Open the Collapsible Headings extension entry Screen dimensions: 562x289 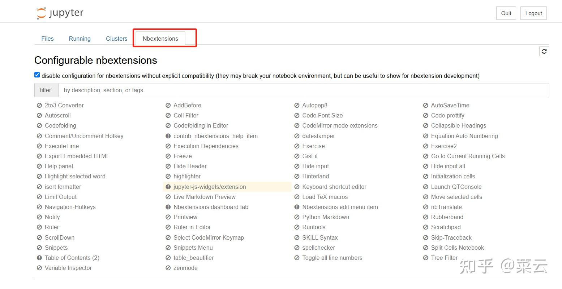pyautogui.click(x=458, y=125)
